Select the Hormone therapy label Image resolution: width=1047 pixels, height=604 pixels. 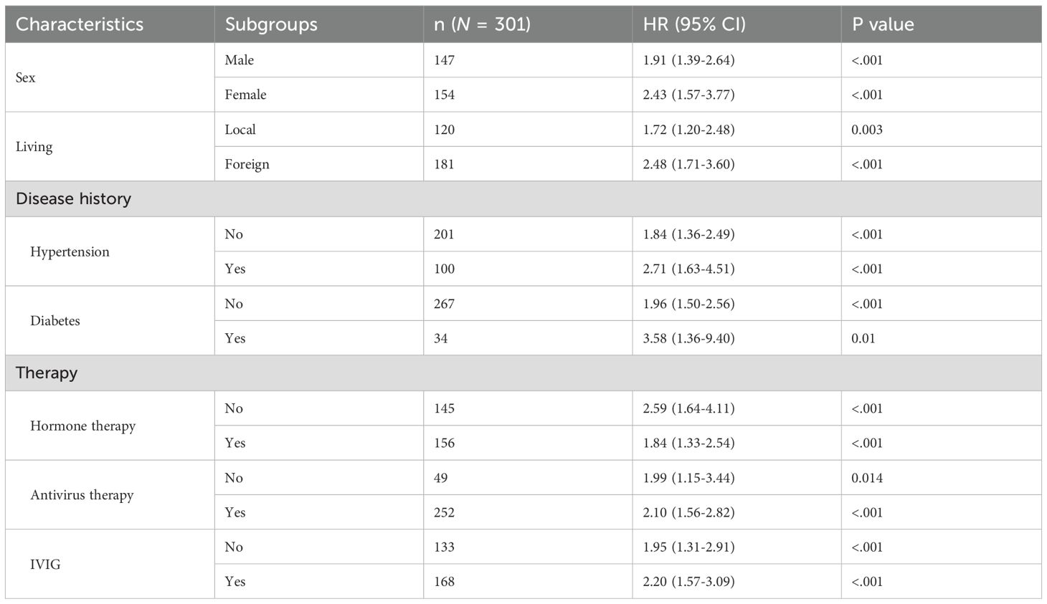tap(82, 426)
